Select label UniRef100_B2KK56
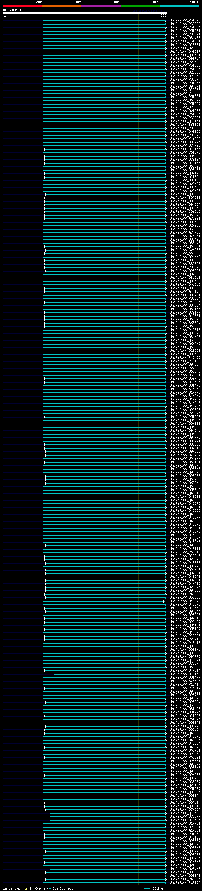 (185, 76)
